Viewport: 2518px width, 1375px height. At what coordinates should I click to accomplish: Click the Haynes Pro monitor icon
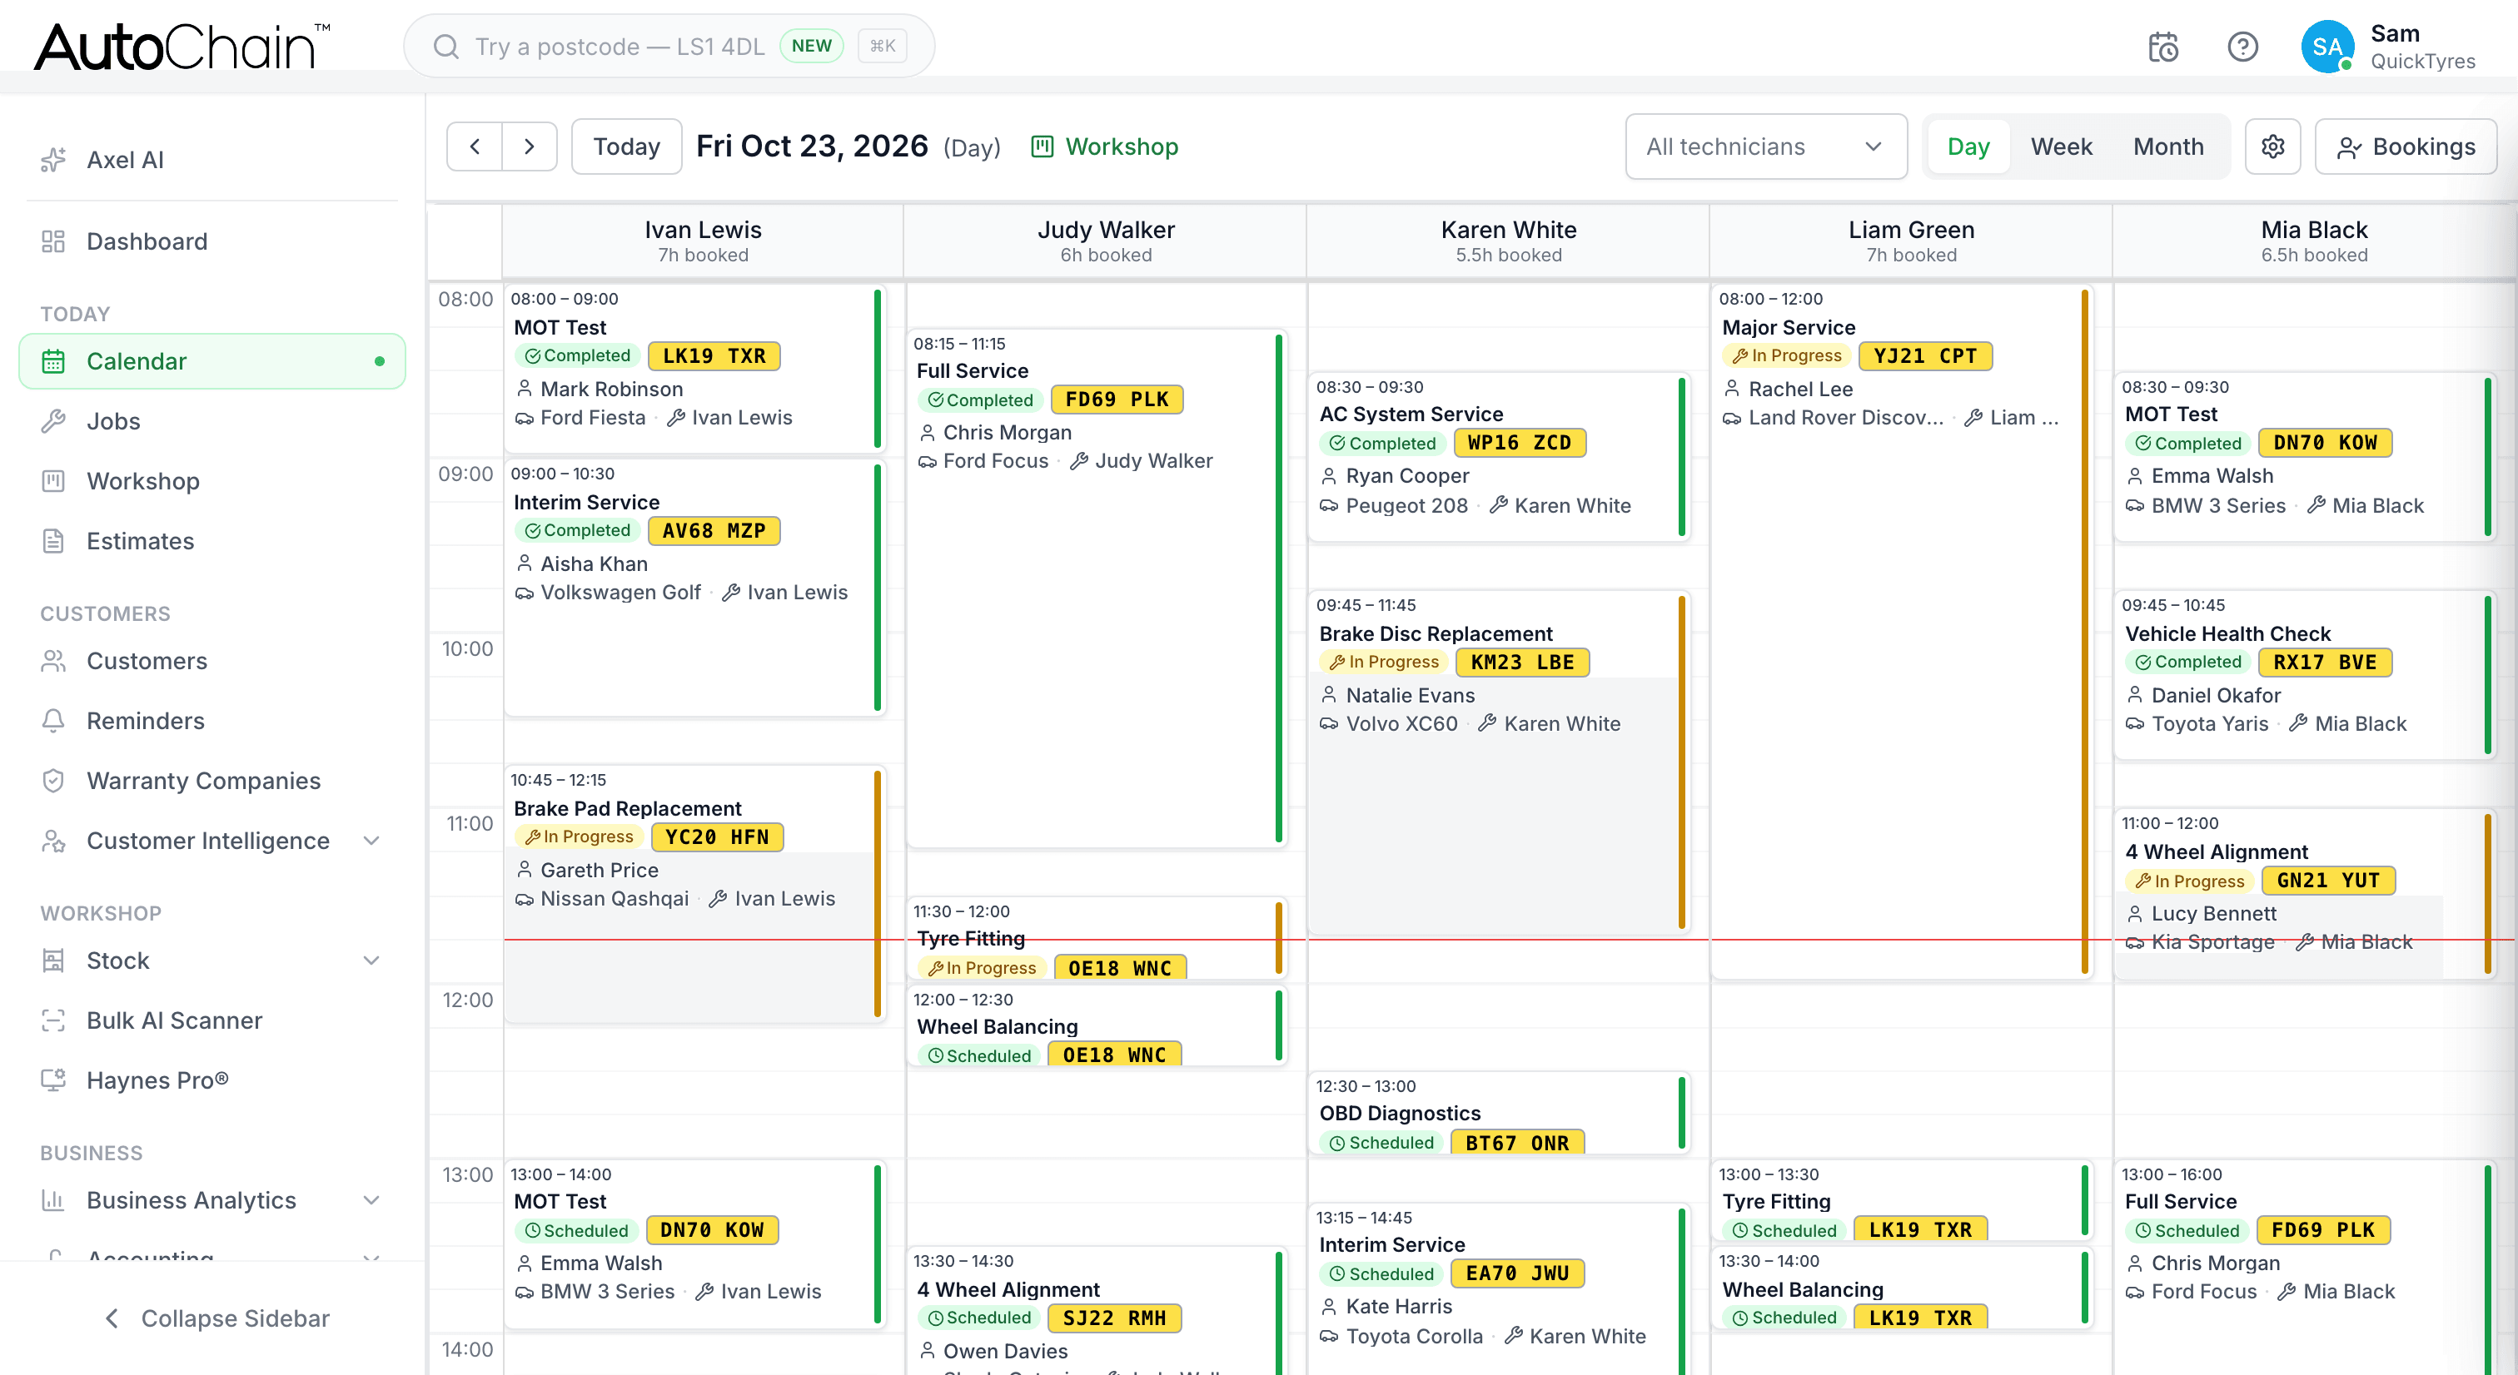[x=52, y=1080]
